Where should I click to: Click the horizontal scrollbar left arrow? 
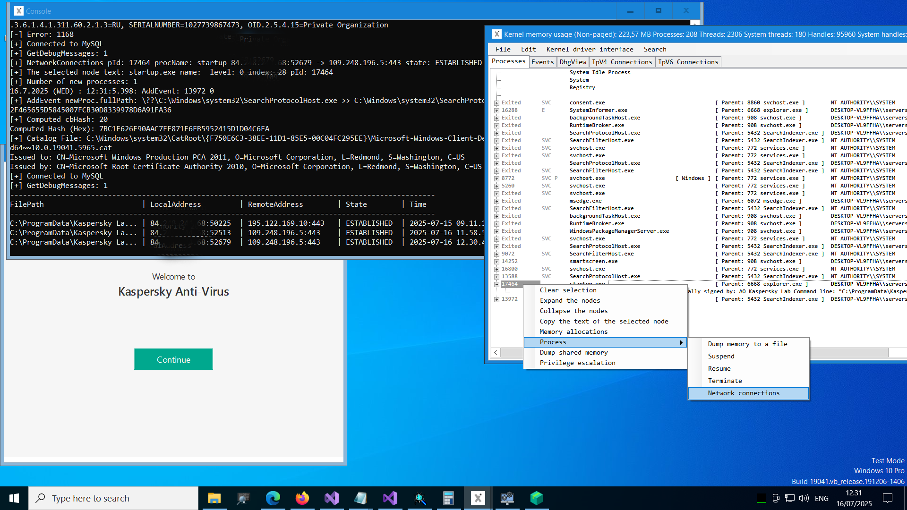496,353
